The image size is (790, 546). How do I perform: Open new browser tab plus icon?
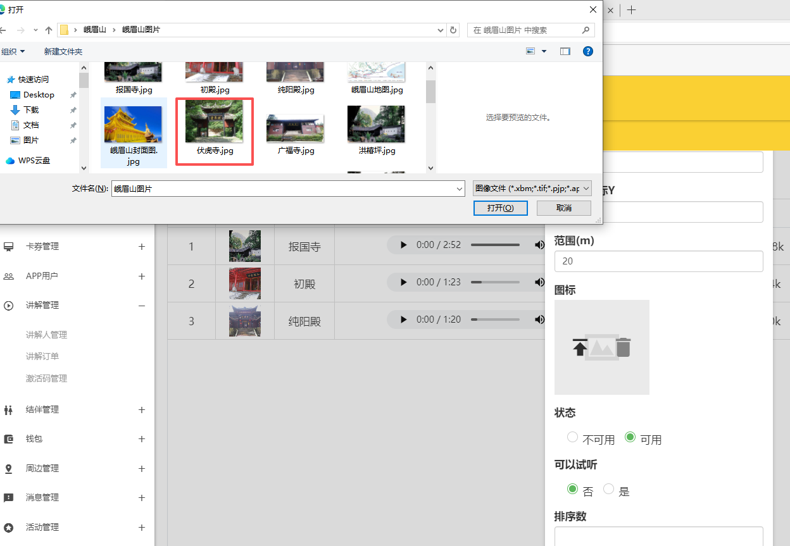631,9
